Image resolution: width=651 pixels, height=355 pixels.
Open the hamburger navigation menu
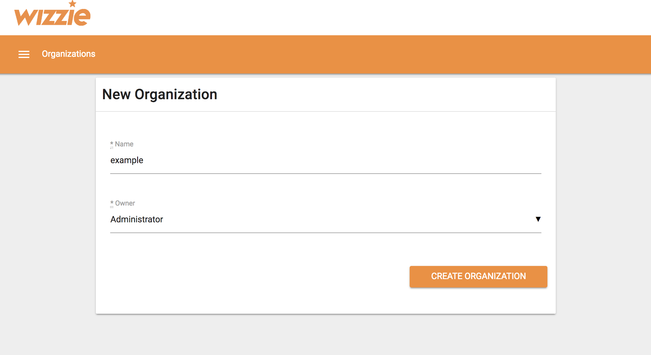pos(24,54)
